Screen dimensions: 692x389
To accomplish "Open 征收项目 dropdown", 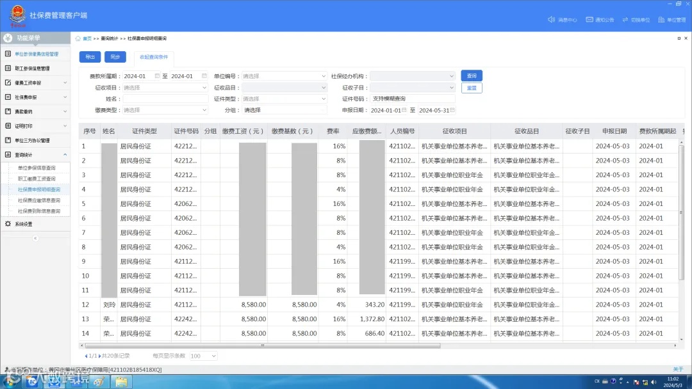I will [x=165, y=88].
